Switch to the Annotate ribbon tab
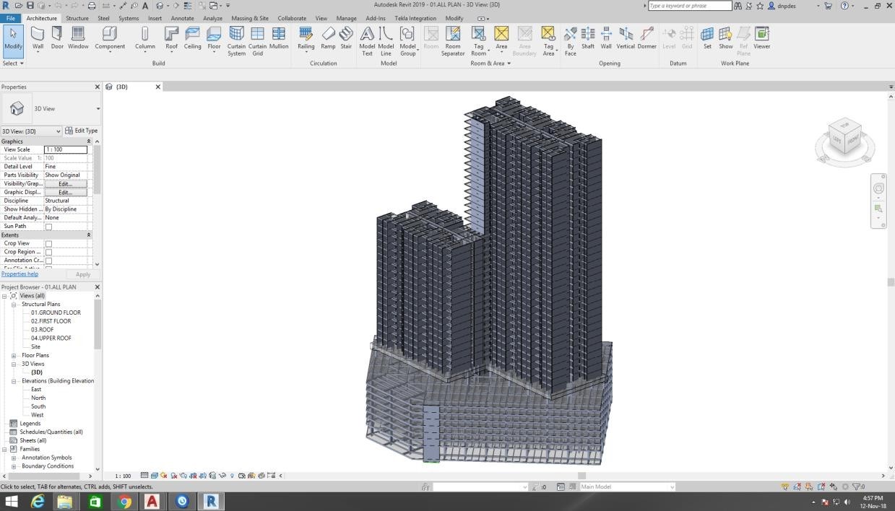 coord(182,18)
